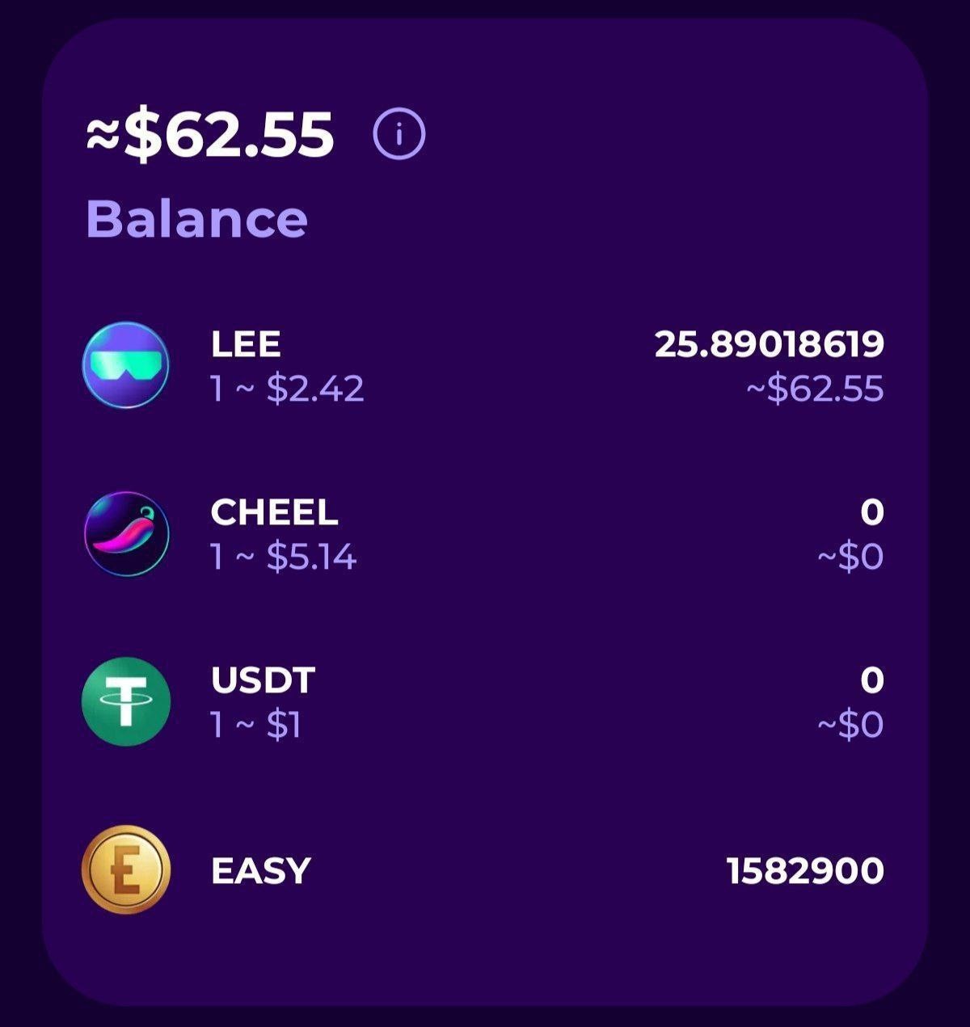
Task: Select the LEE token name
Action: pos(246,344)
